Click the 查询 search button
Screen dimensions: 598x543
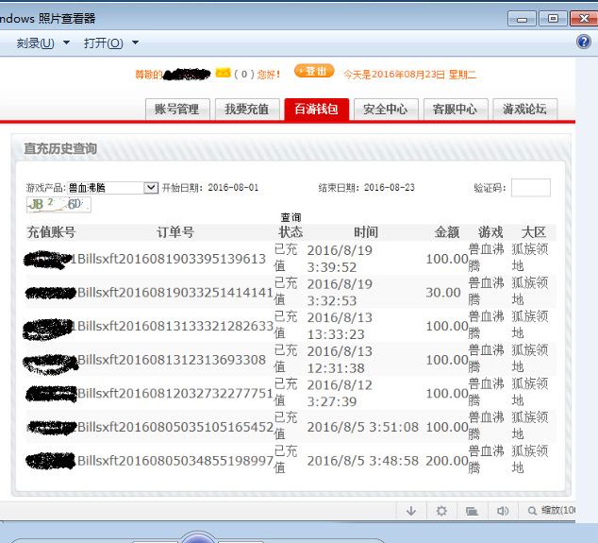(x=291, y=217)
